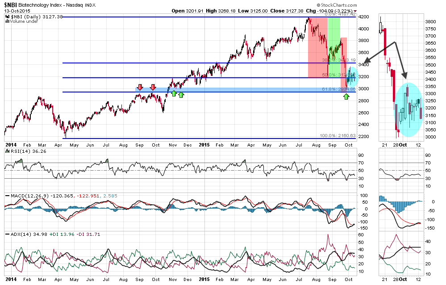Click the red MACD signal value '-122.951'
Viewport: 446px width, 285px height.
[x=88, y=196]
